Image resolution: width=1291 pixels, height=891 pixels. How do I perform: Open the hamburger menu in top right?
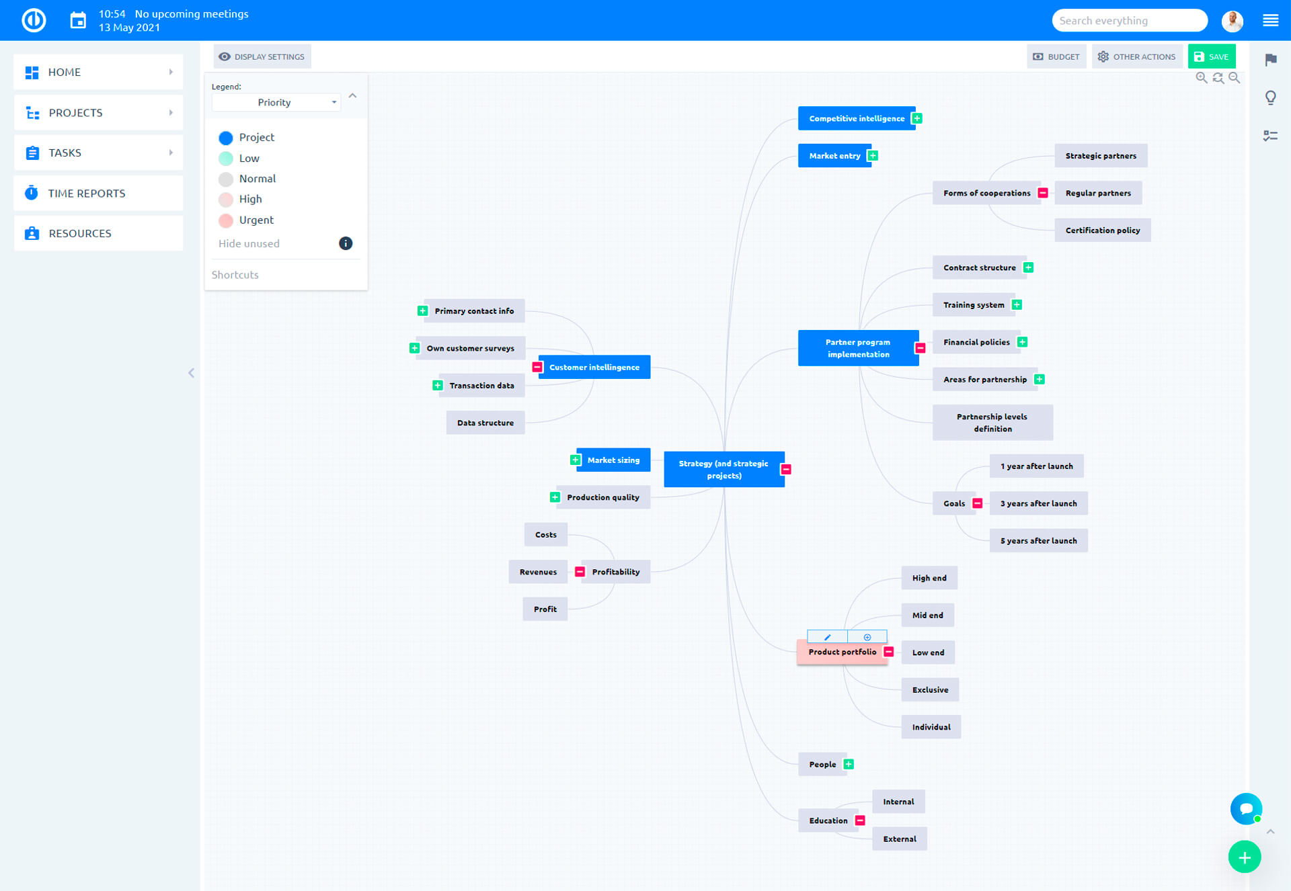click(x=1270, y=20)
